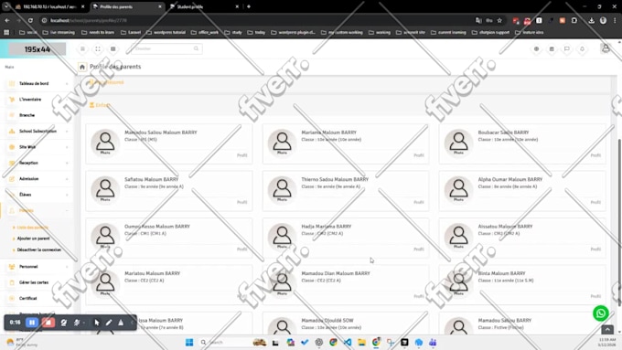Open the messages chat icon in header
Viewport: 622px width, 350px height.
pyautogui.click(x=567, y=48)
